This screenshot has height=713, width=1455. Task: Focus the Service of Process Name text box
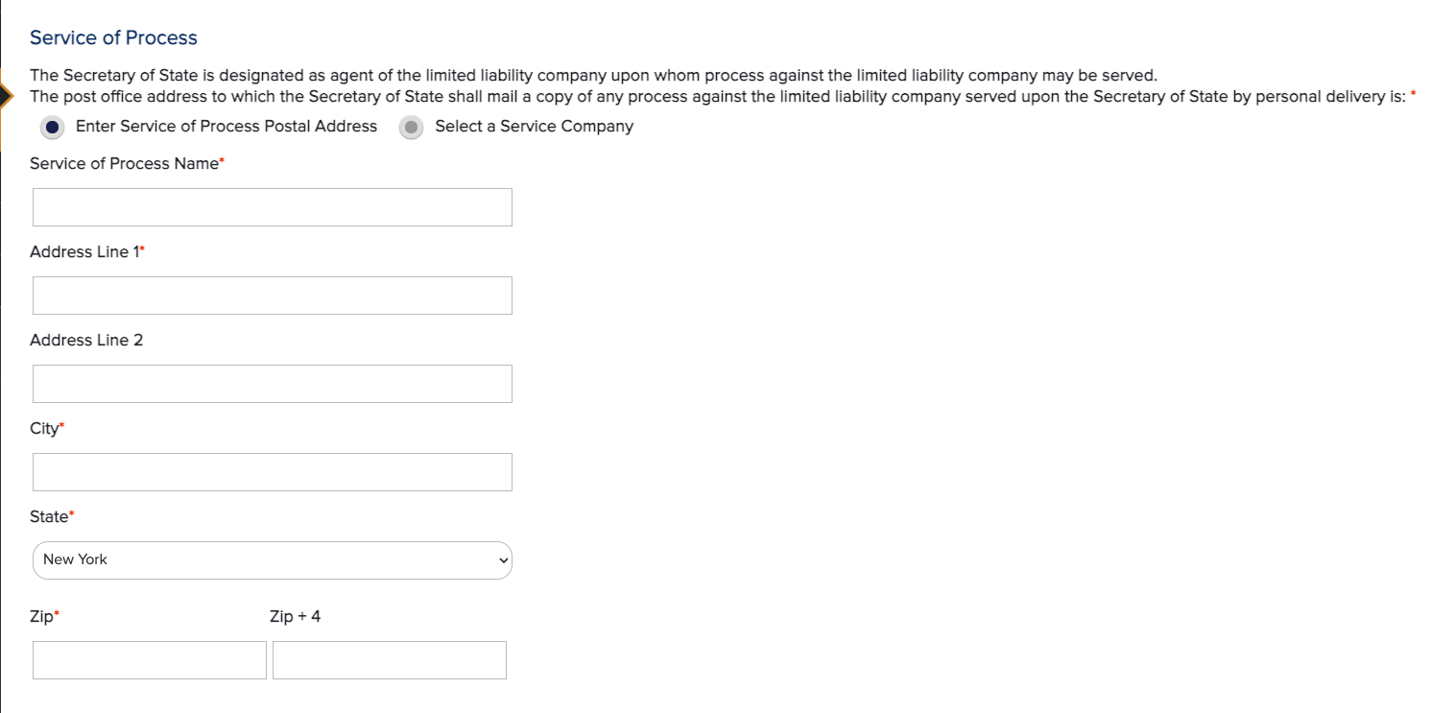click(273, 207)
